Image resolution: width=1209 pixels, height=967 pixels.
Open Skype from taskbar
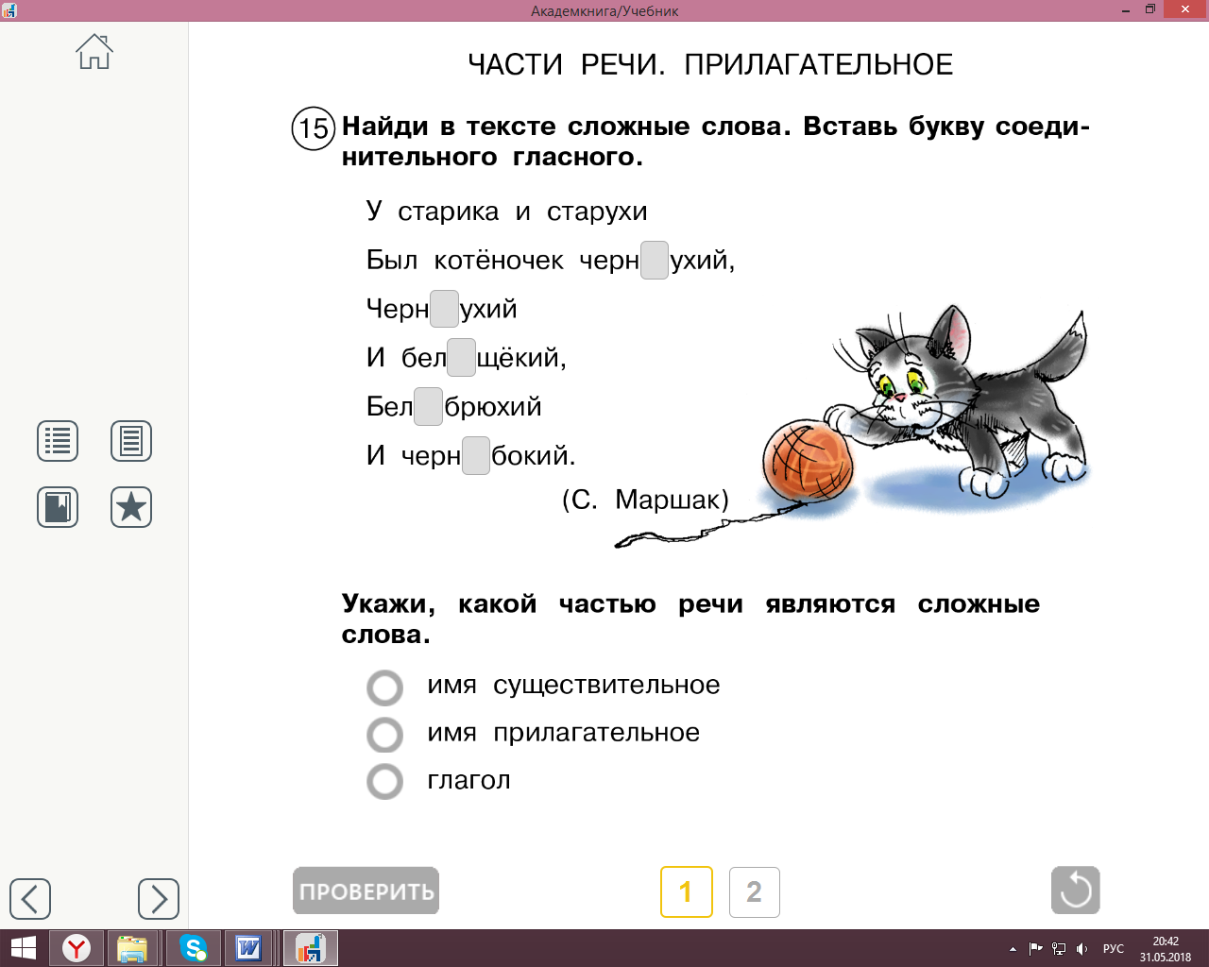click(x=194, y=948)
